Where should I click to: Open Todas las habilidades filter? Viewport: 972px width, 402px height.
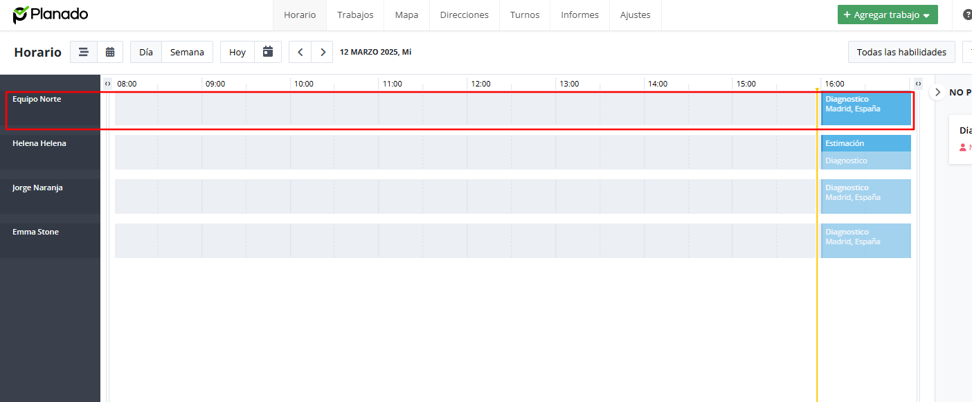[901, 52]
